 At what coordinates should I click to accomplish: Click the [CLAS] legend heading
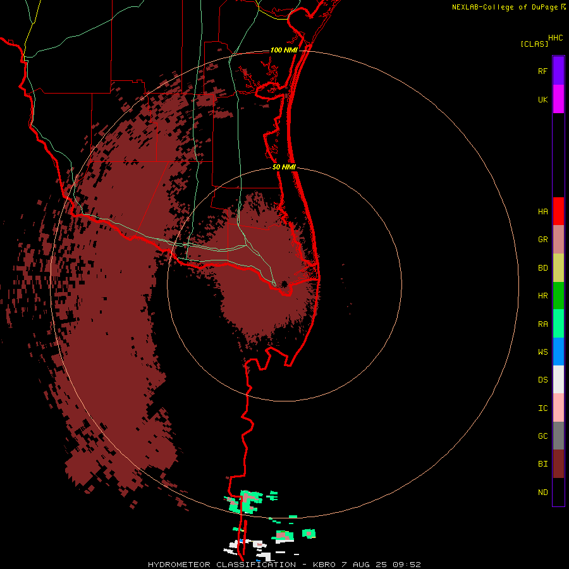[534, 44]
